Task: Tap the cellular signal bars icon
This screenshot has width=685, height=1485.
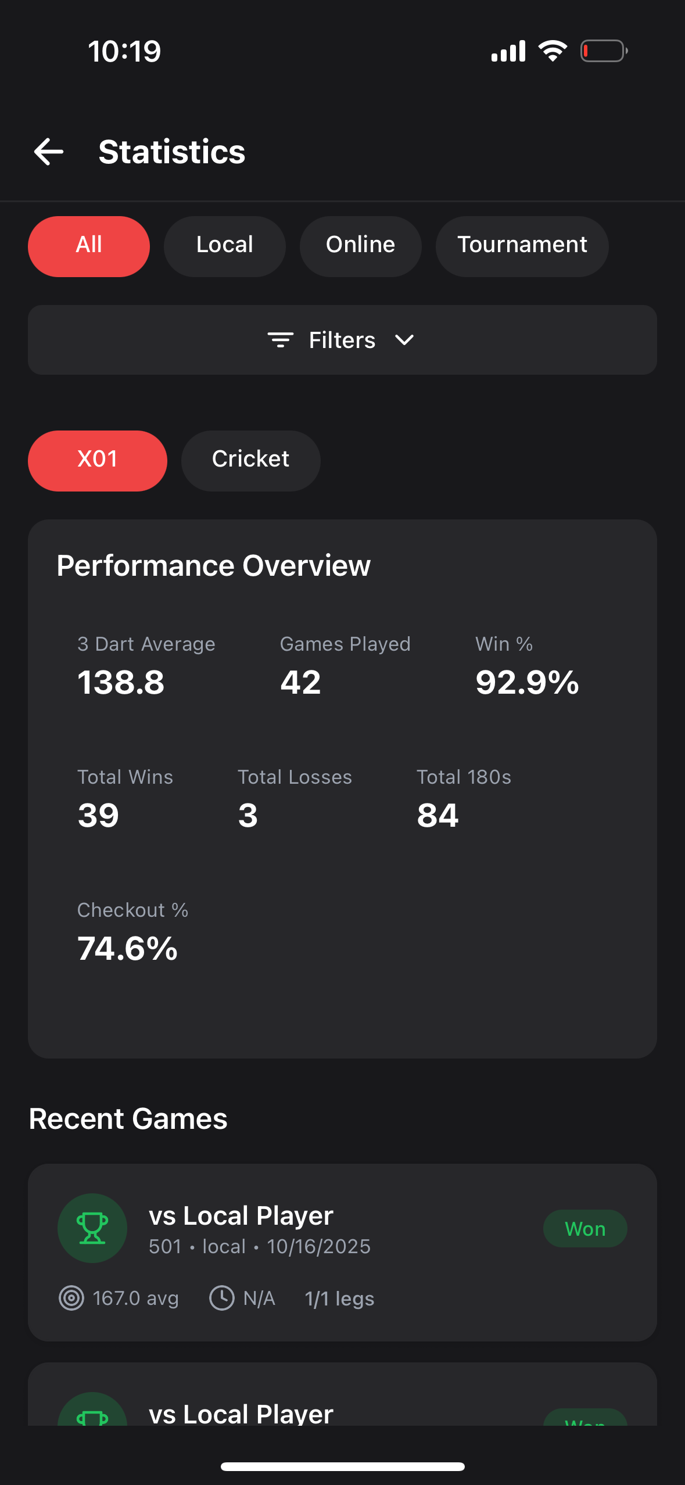Action: 508,51
